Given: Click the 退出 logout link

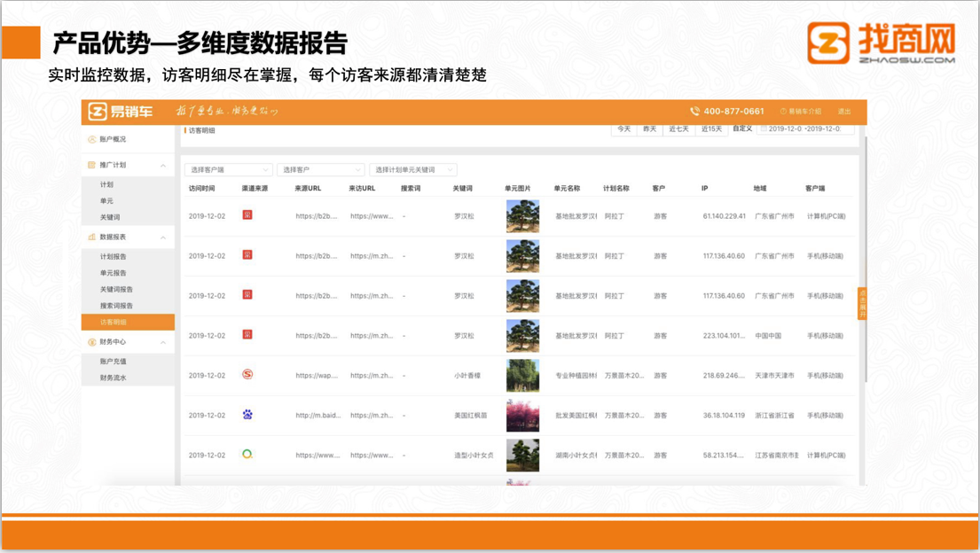Looking at the screenshot, I should coord(844,112).
